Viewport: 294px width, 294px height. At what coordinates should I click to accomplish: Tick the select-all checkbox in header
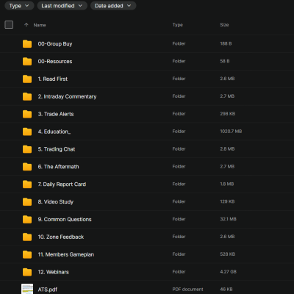click(9, 25)
